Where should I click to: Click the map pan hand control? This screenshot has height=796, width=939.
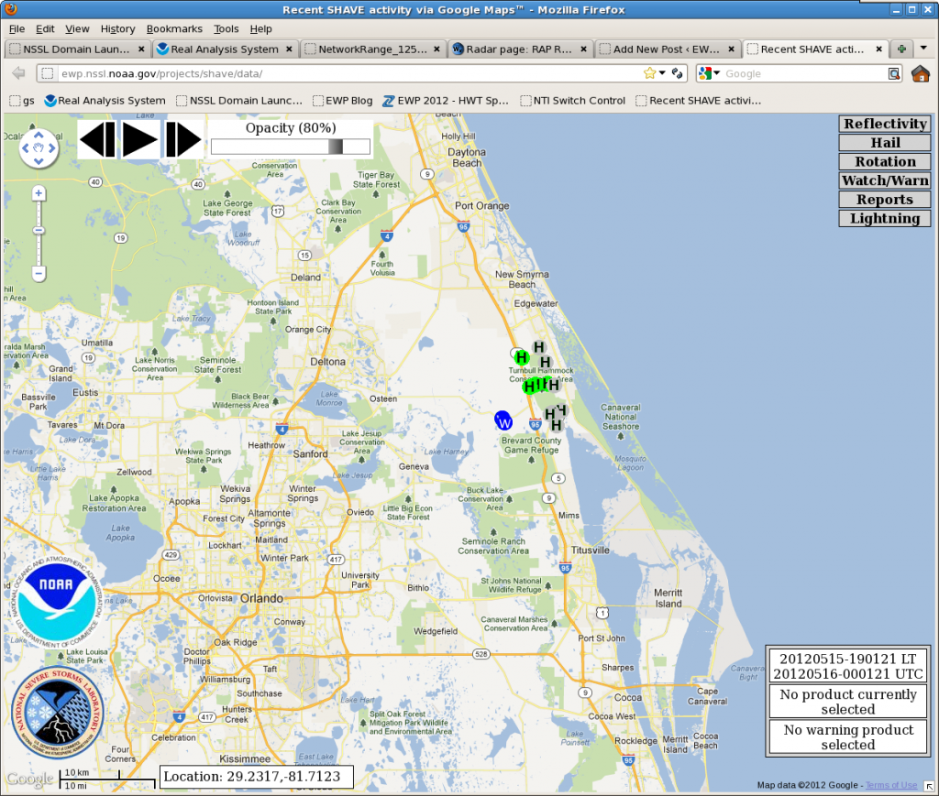click(x=39, y=147)
